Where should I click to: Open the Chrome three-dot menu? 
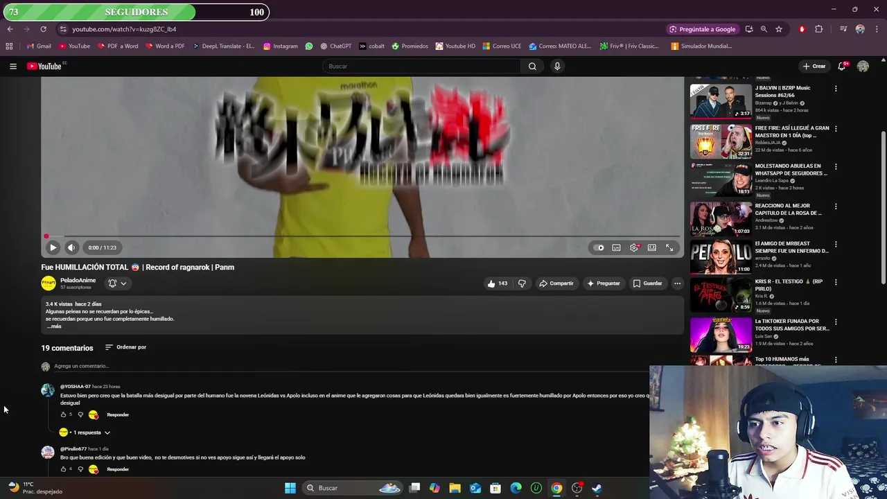coord(877,29)
